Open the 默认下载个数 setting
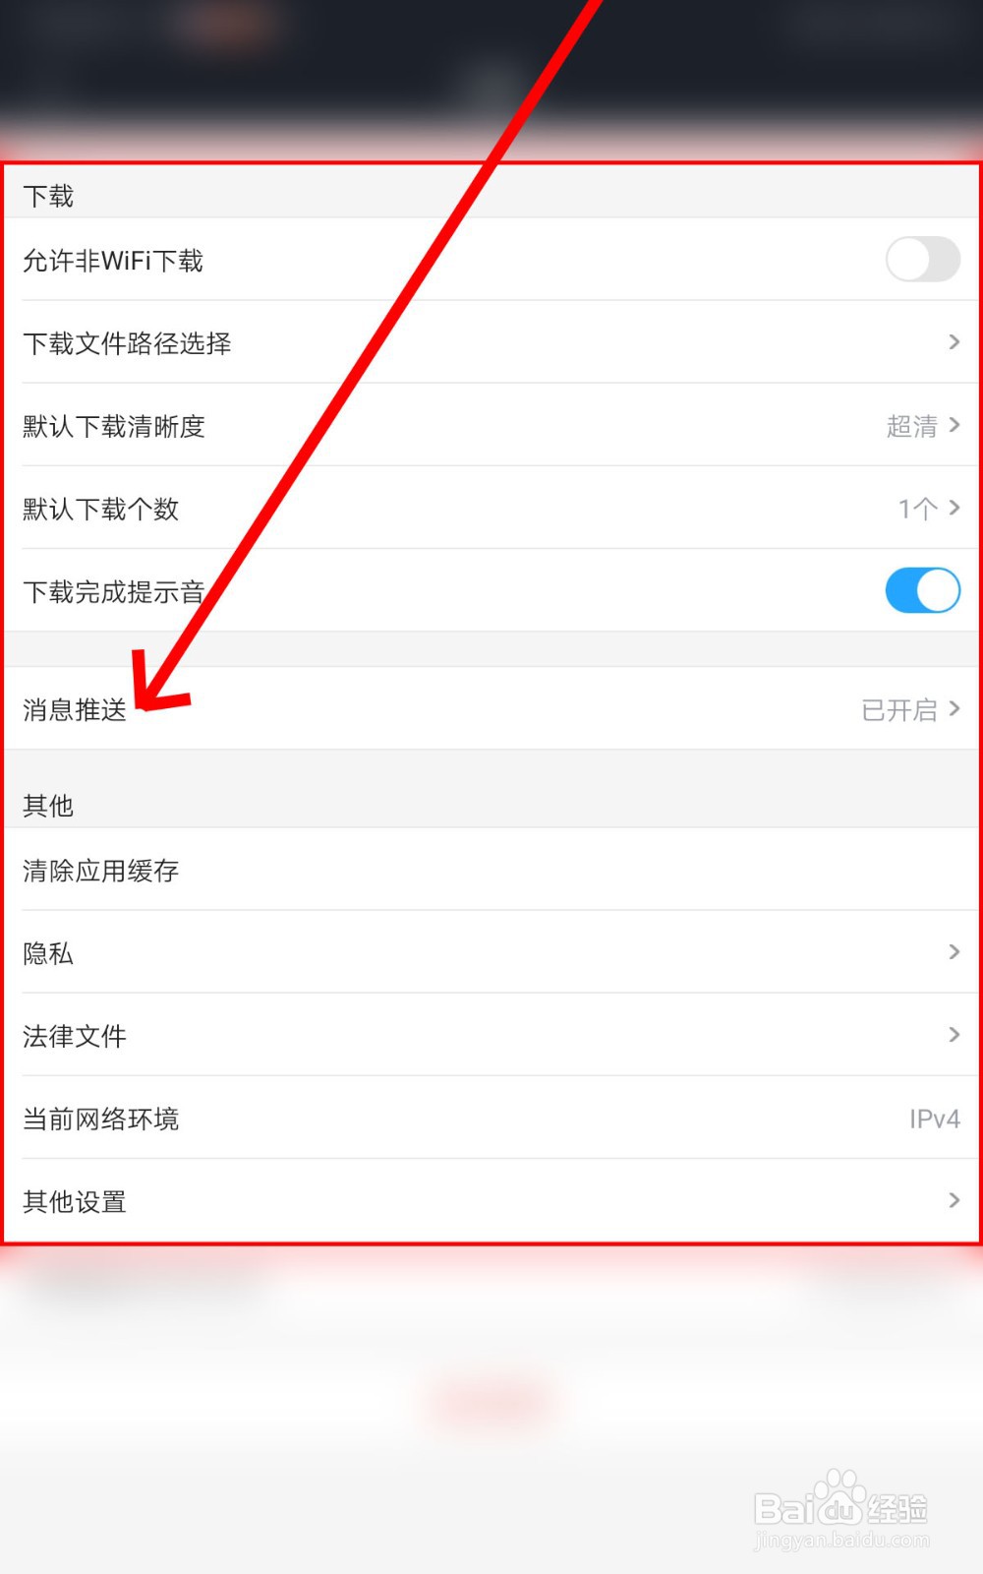983x1574 pixels. point(491,508)
